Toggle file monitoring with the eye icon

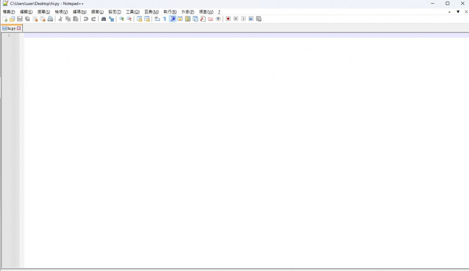click(218, 19)
